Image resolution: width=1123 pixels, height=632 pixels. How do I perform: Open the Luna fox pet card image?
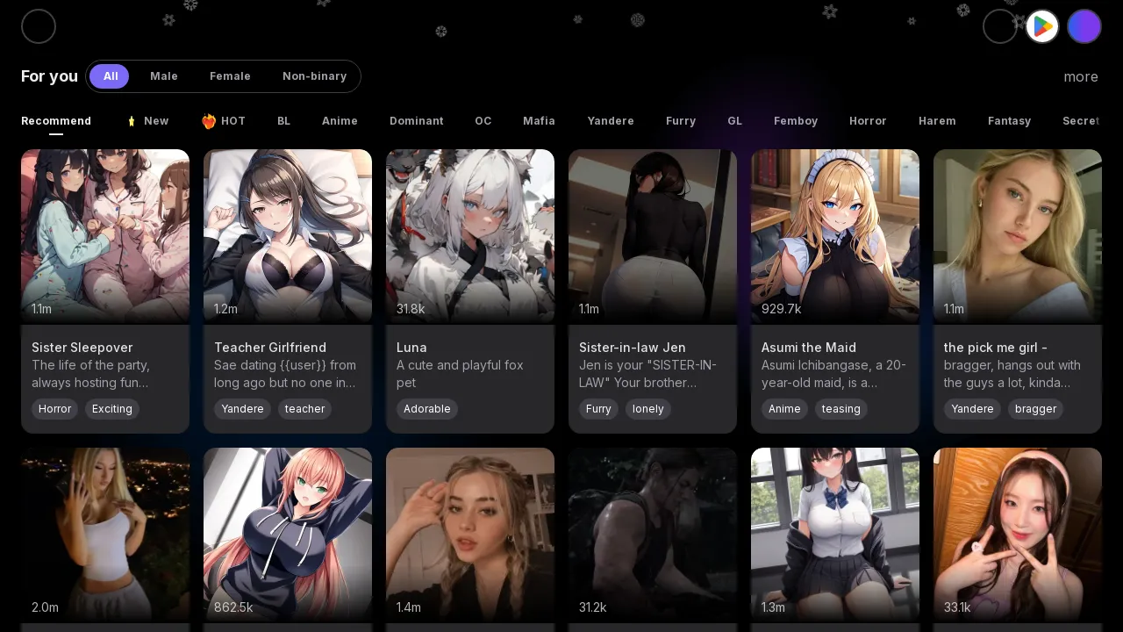[x=470, y=237]
